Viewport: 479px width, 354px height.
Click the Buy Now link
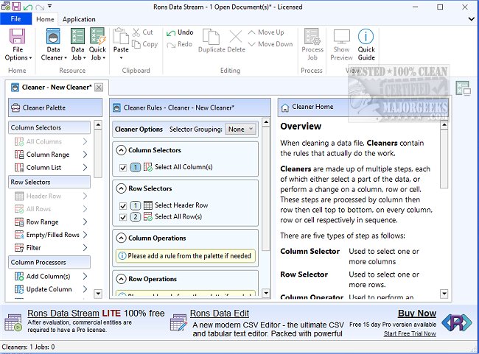[417, 314]
